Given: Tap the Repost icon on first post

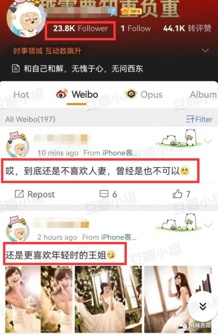Looking at the screenshot, I should pyautogui.click(x=19, y=194).
